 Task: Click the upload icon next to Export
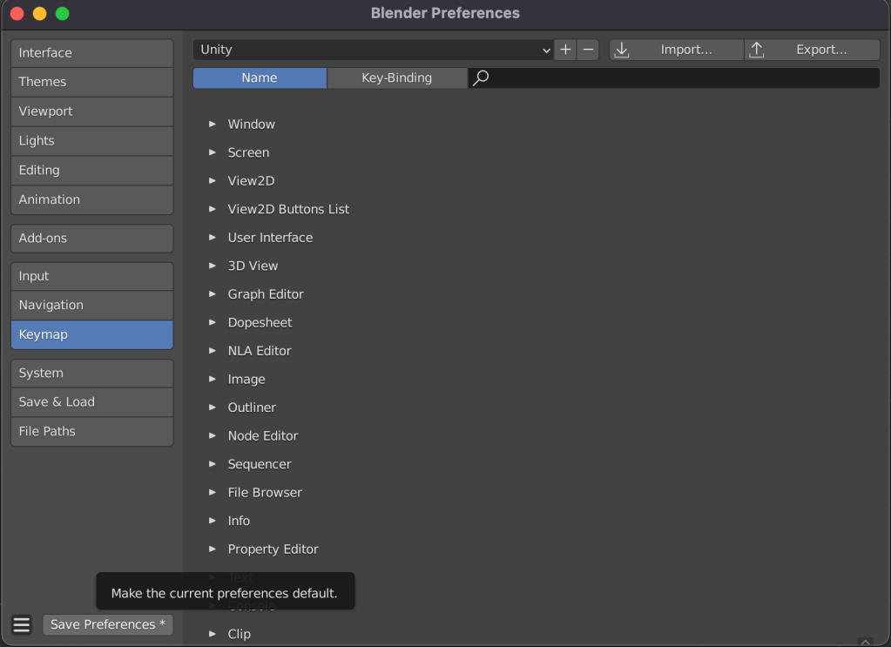point(757,50)
